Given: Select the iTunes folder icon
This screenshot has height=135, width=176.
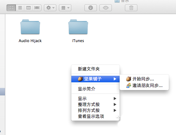Looking at the screenshot, I should 78,27.
